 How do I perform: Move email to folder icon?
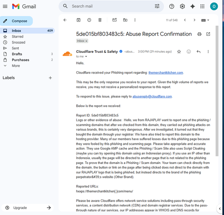tap(125, 20)
